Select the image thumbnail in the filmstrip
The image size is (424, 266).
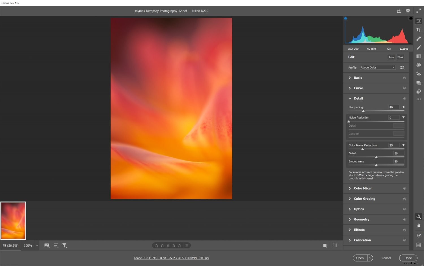pyautogui.click(x=13, y=220)
